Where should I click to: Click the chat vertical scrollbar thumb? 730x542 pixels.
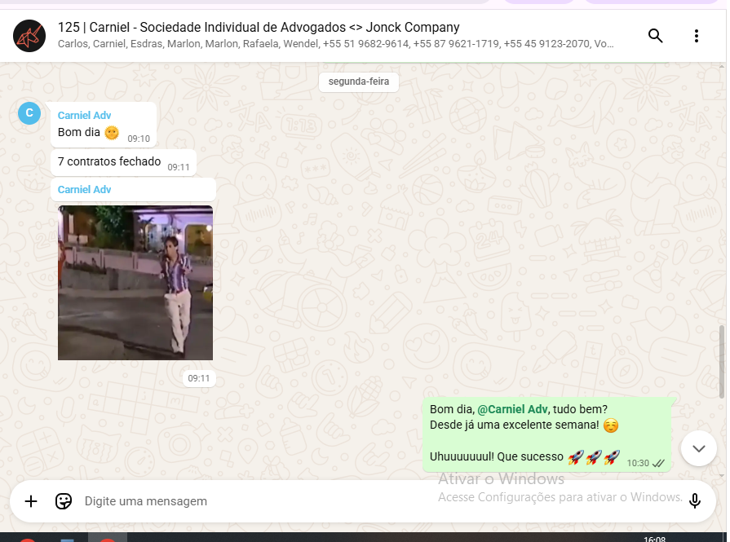click(x=722, y=362)
